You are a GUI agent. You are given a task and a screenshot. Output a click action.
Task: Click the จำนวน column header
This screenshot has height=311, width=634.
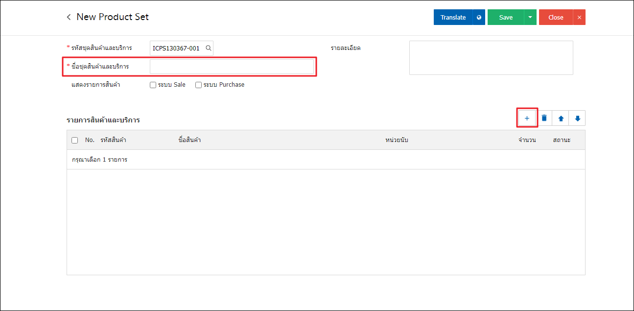click(527, 140)
